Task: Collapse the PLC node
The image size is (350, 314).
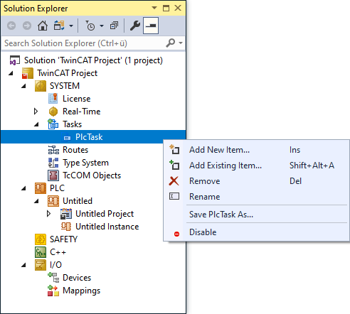Action: point(23,188)
